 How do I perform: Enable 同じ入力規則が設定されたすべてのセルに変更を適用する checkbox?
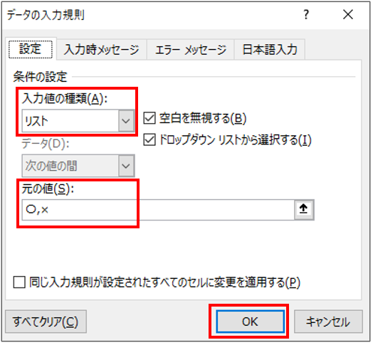pos(19,282)
